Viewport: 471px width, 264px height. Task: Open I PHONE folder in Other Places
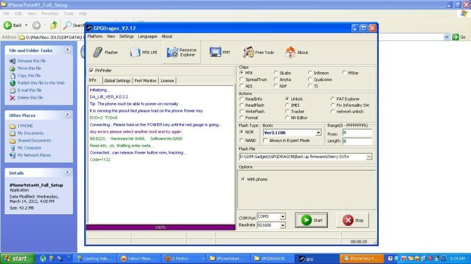coord(25,126)
